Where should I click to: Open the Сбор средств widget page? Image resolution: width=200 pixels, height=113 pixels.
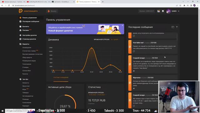point(27,57)
